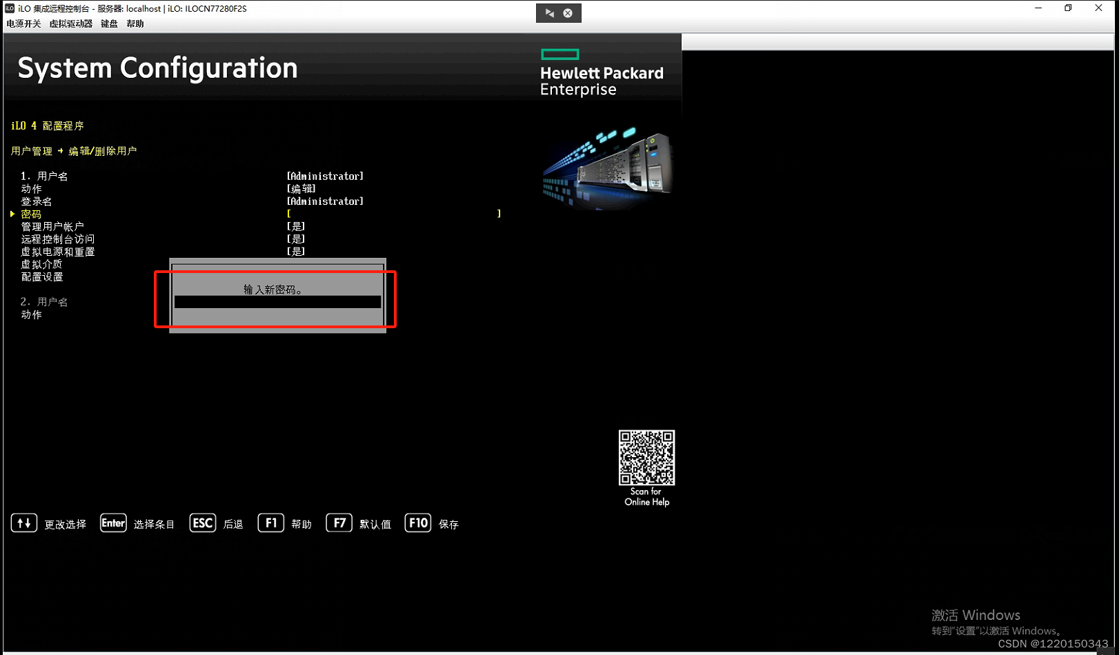Screen dimensions: 1119x655
Task: Select the 1. 用户名 row
Action: [x=44, y=177]
